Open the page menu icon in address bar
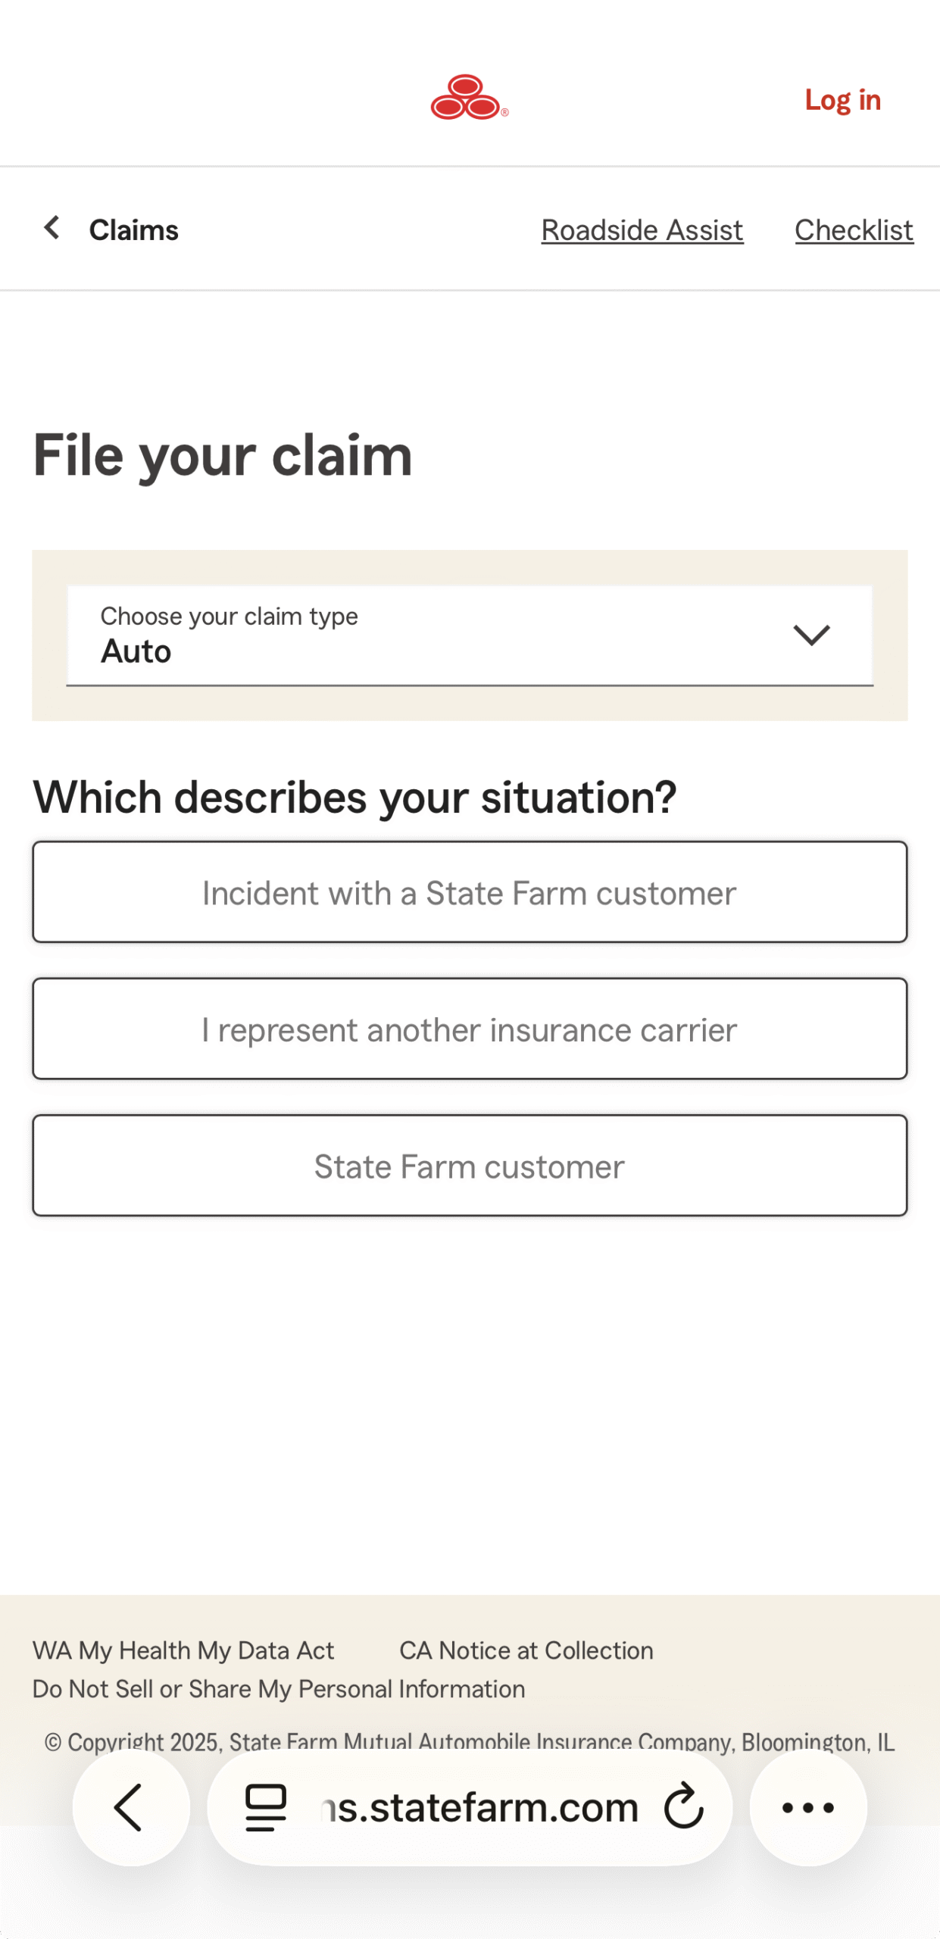 [x=266, y=1807]
